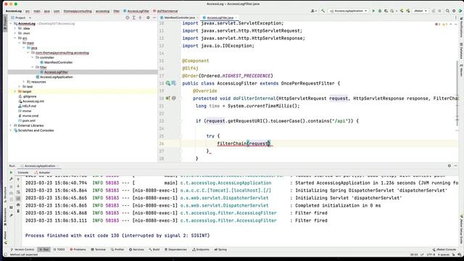Click Expand All icon in Project panel
Screen dimensions: 464x261
tap(133, 17)
